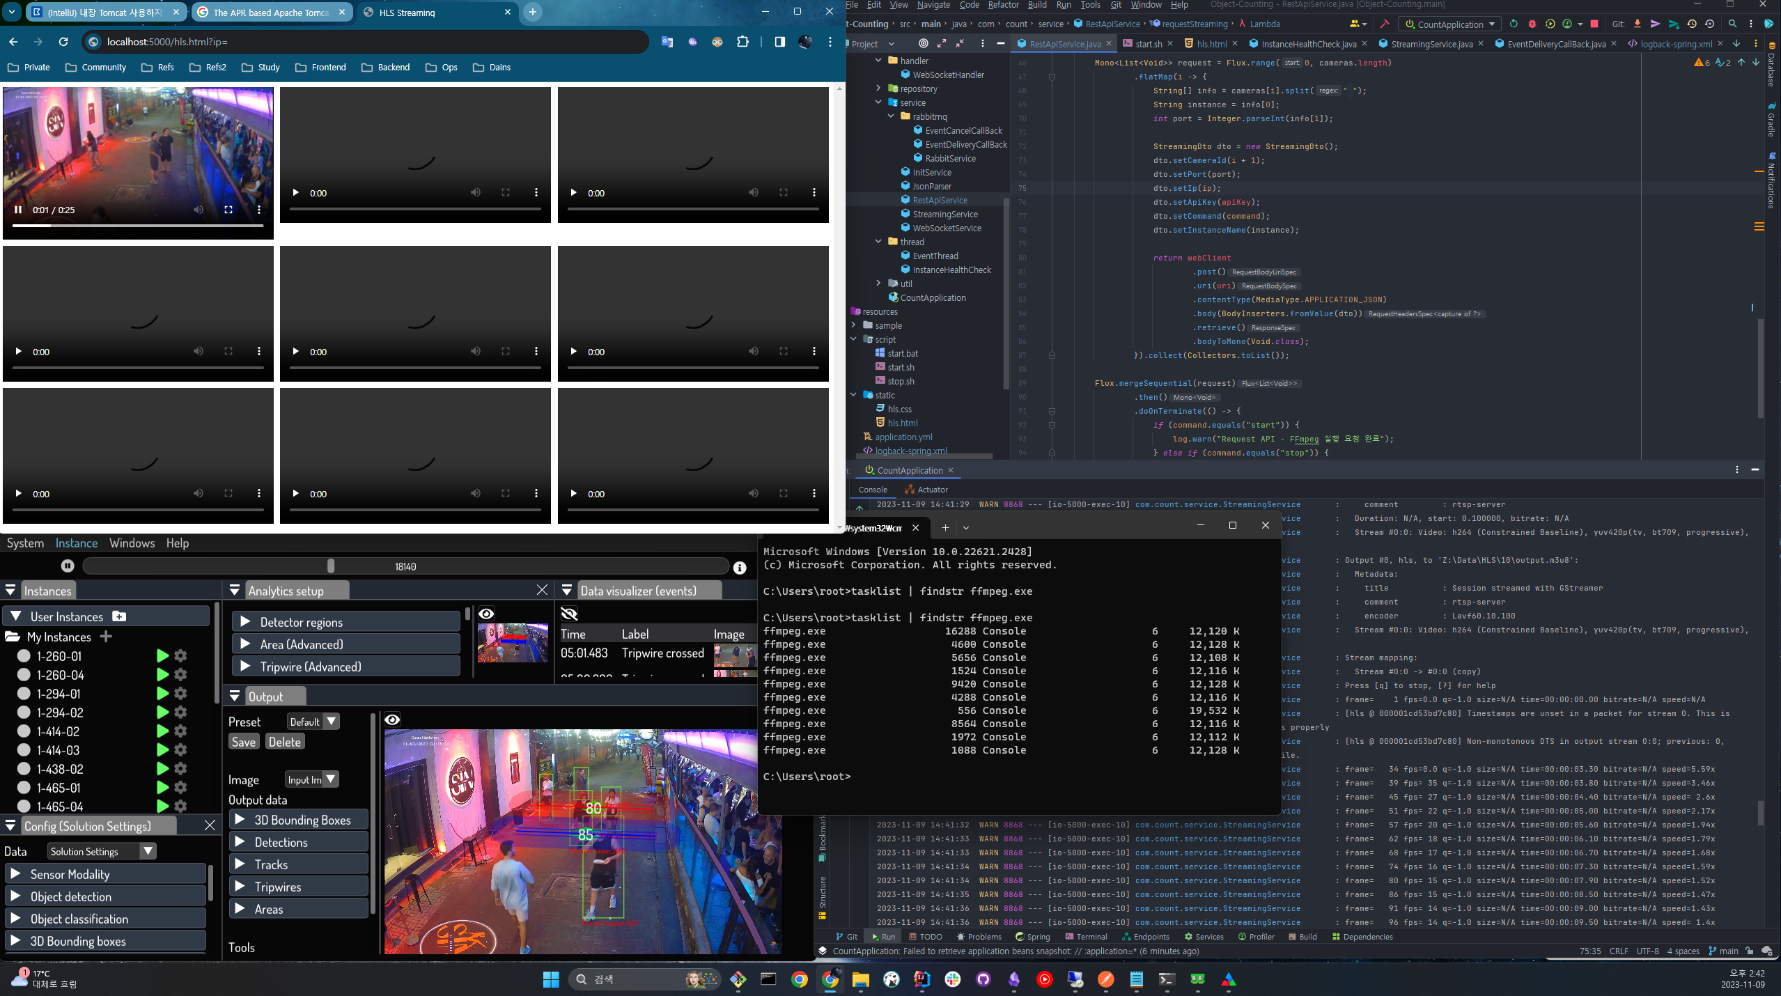Image resolution: width=1781 pixels, height=996 pixels.
Task: Select radio circle for instance 1-414-02
Action: click(24, 731)
